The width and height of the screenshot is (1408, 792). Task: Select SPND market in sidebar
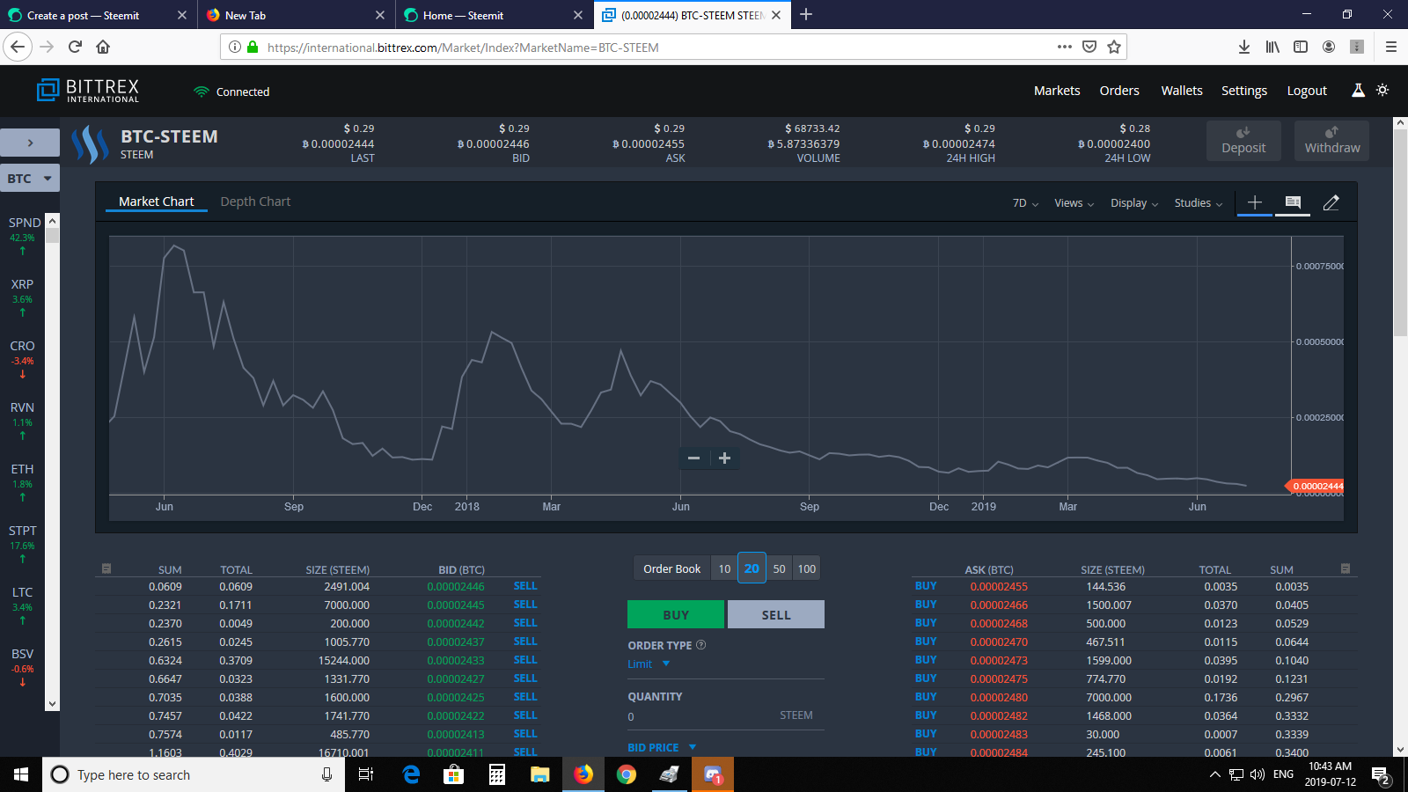pos(24,236)
